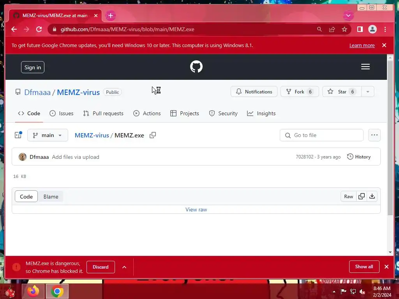Open the main branch dropdown
Screen dimensions: 399x299
[x=48, y=135]
